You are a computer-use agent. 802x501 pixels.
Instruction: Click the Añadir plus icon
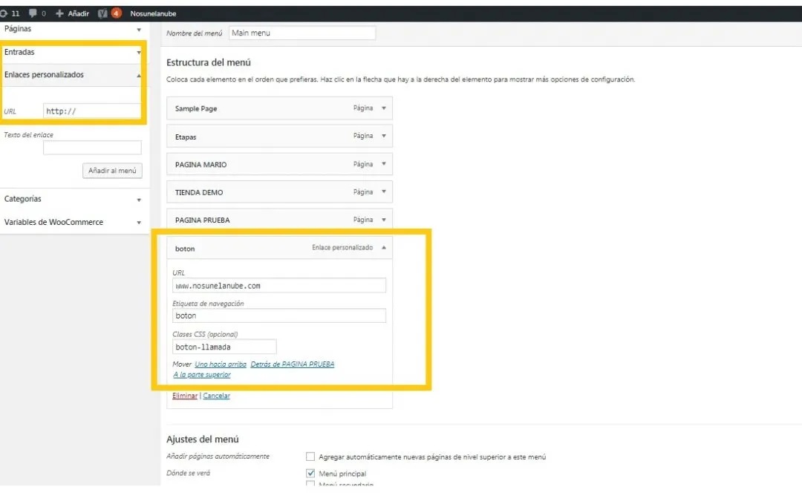click(60, 13)
